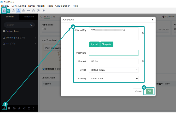Close the Add Device dialog

153,20
